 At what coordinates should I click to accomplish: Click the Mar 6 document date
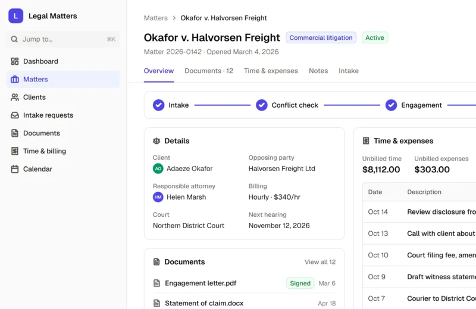[x=327, y=283]
